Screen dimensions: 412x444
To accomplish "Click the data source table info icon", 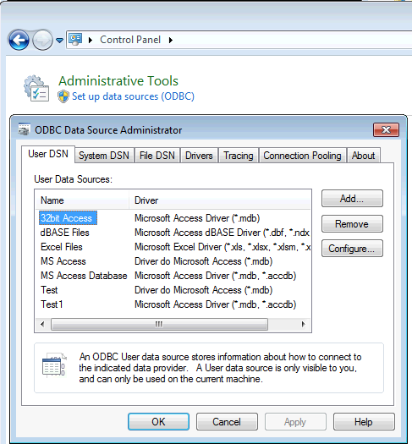I will point(54,365).
